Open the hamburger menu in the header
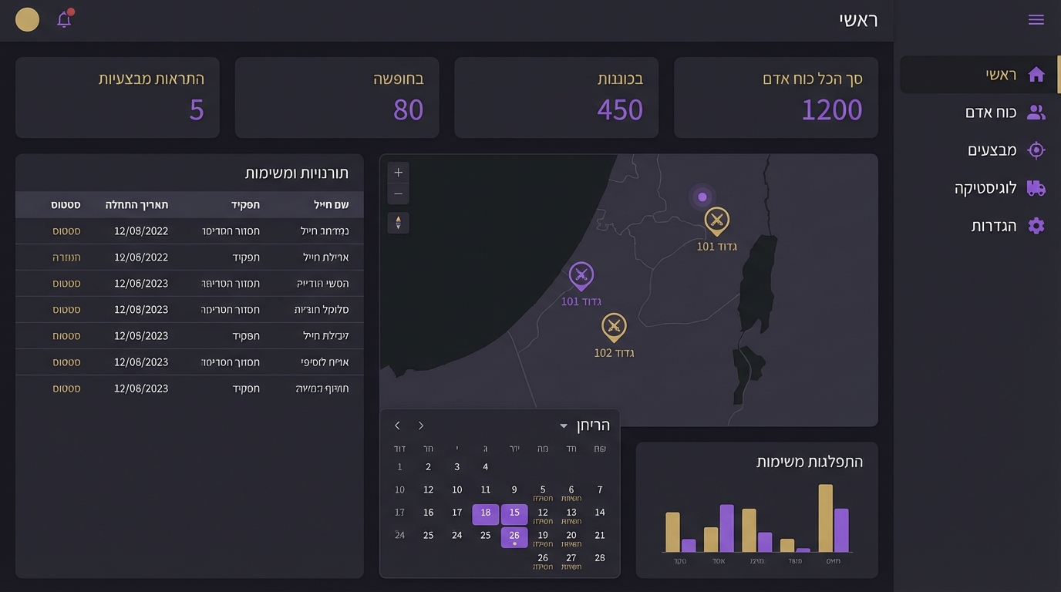The height and width of the screenshot is (592, 1061). tap(1036, 20)
